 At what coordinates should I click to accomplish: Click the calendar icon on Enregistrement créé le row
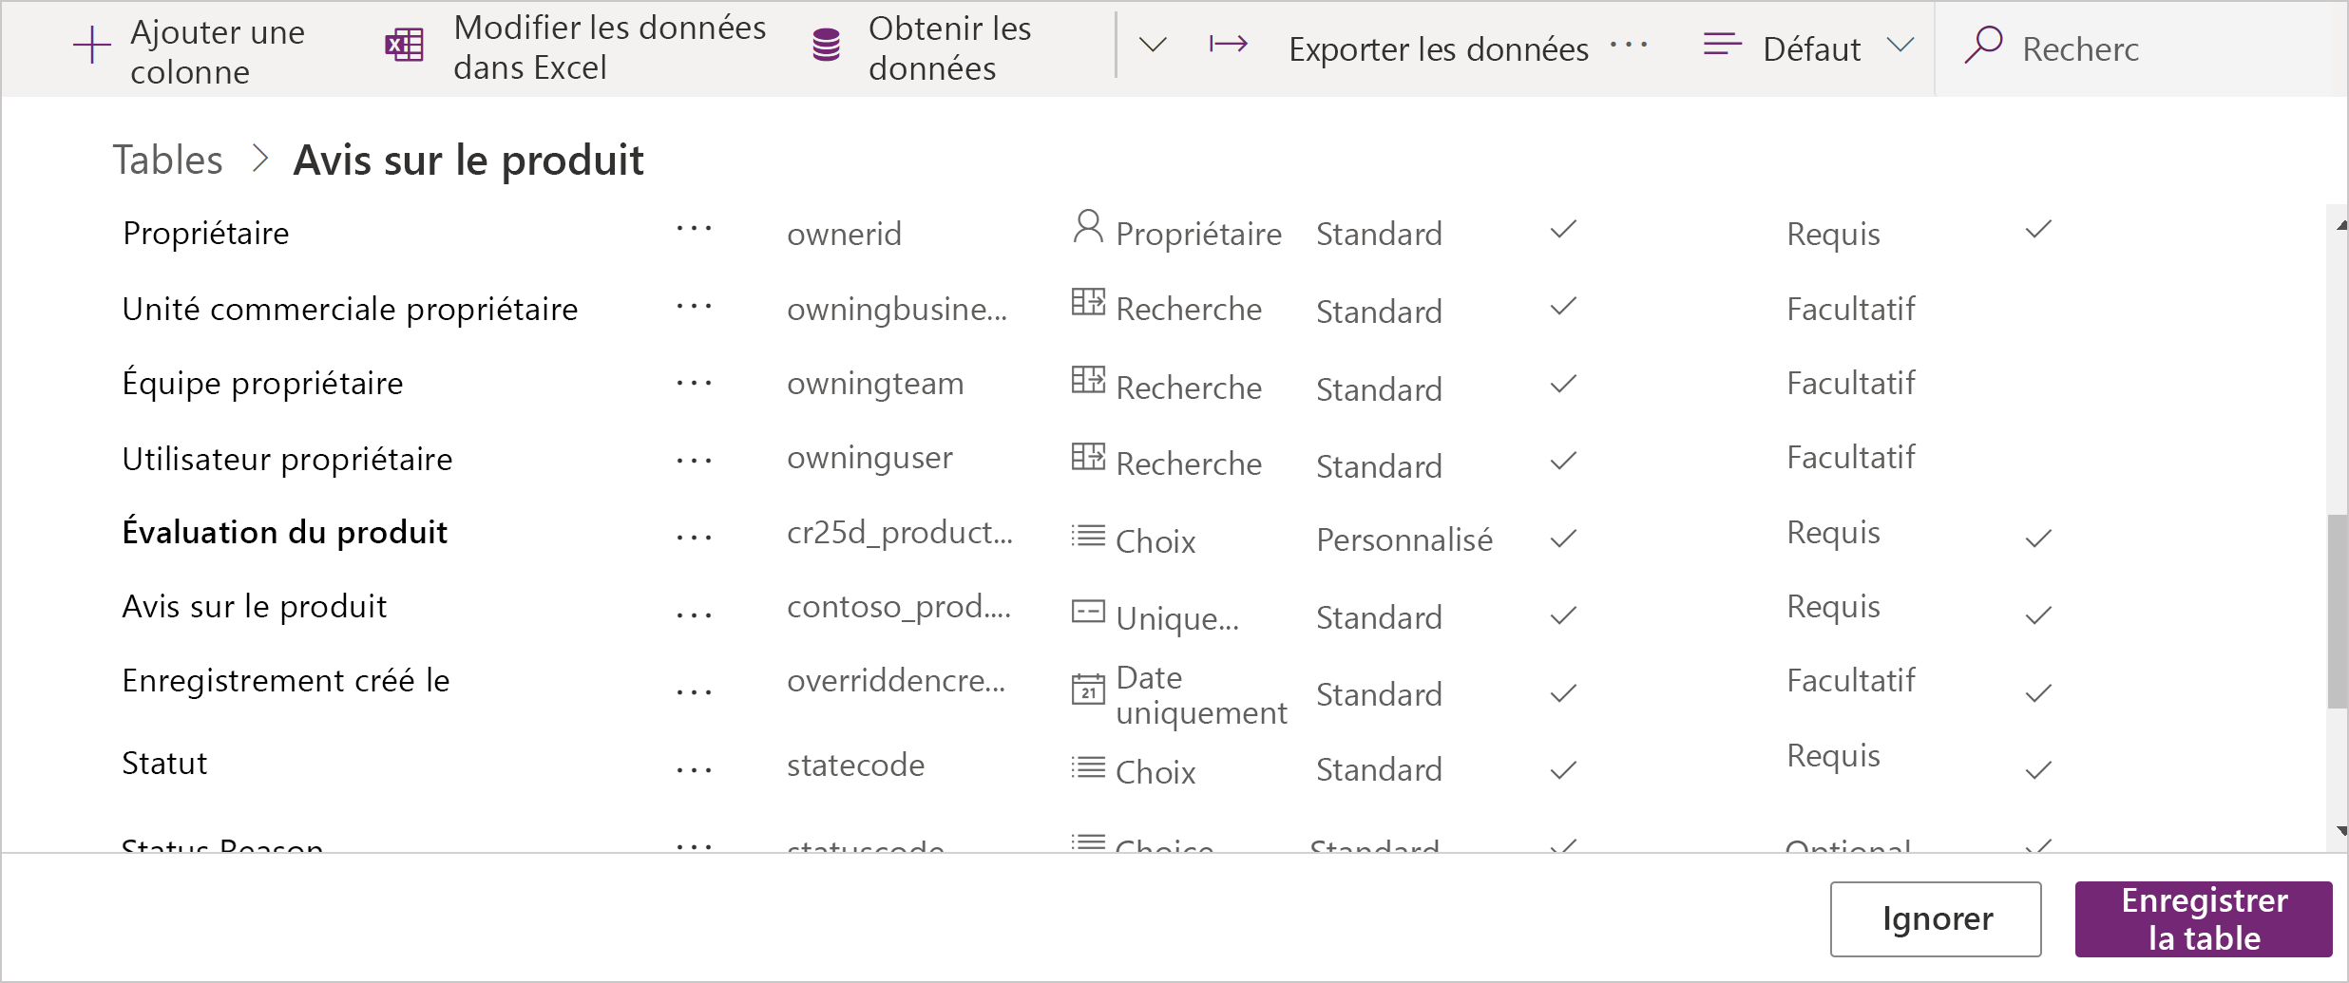[x=1088, y=690]
